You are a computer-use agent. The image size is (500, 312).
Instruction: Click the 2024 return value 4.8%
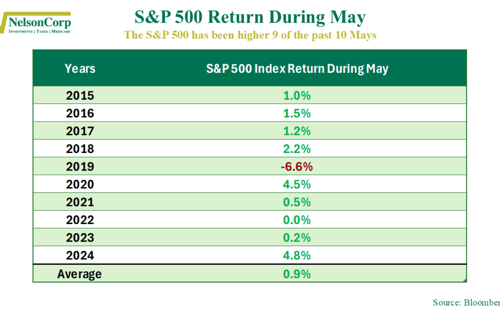pyautogui.click(x=297, y=255)
